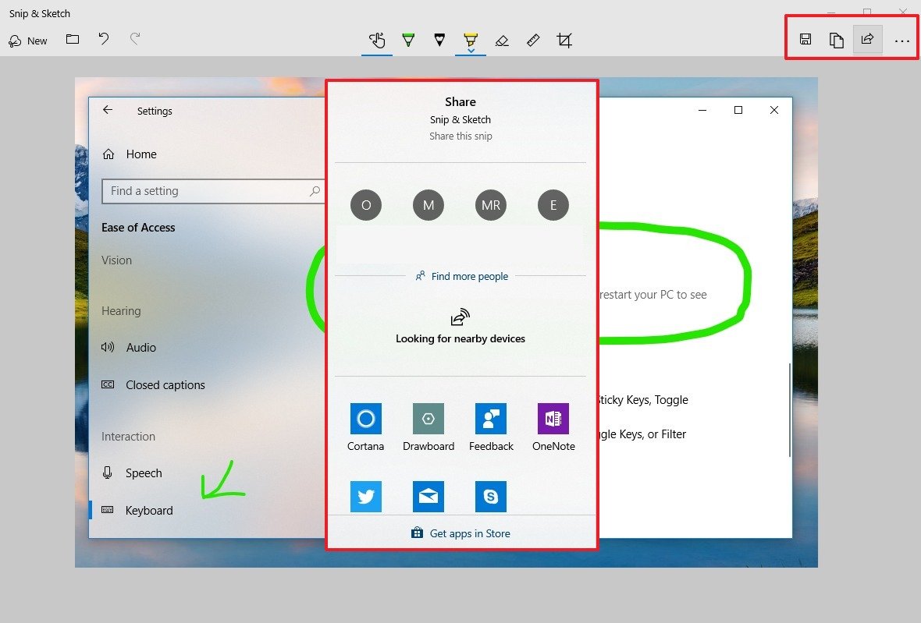921x623 pixels.
Task: Click Get apps in Store link
Action: click(460, 533)
